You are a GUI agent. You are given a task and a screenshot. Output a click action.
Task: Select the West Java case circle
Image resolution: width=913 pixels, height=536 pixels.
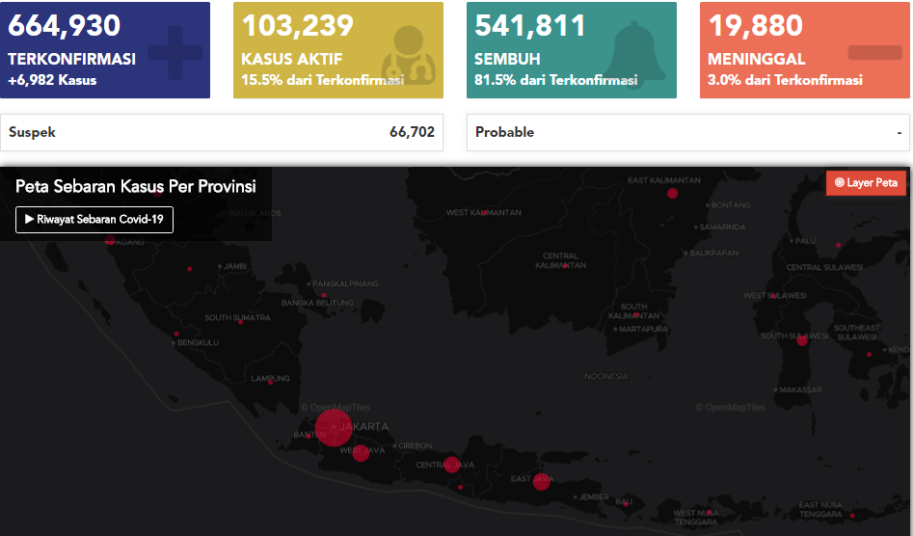(x=361, y=453)
